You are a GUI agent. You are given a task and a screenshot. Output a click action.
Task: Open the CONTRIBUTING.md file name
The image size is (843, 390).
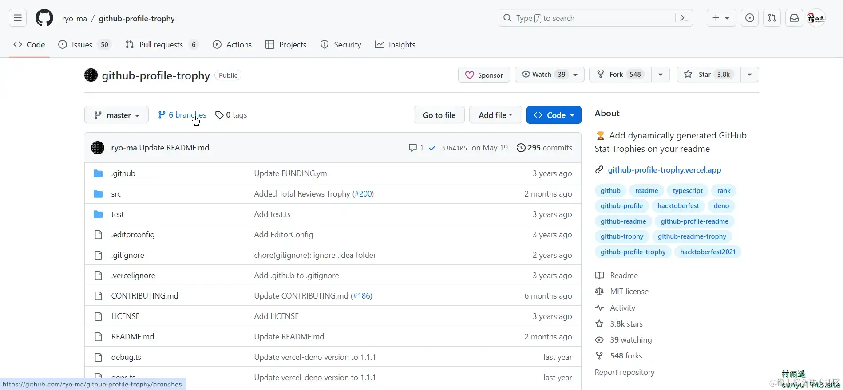[145, 296]
